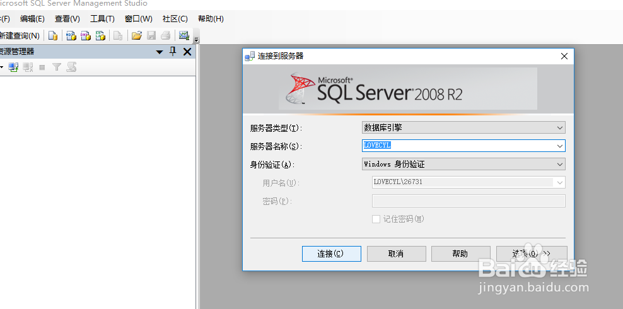Expand the 身份验证 dropdown

560,164
